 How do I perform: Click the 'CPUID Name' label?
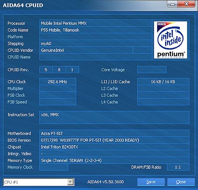(19, 57)
